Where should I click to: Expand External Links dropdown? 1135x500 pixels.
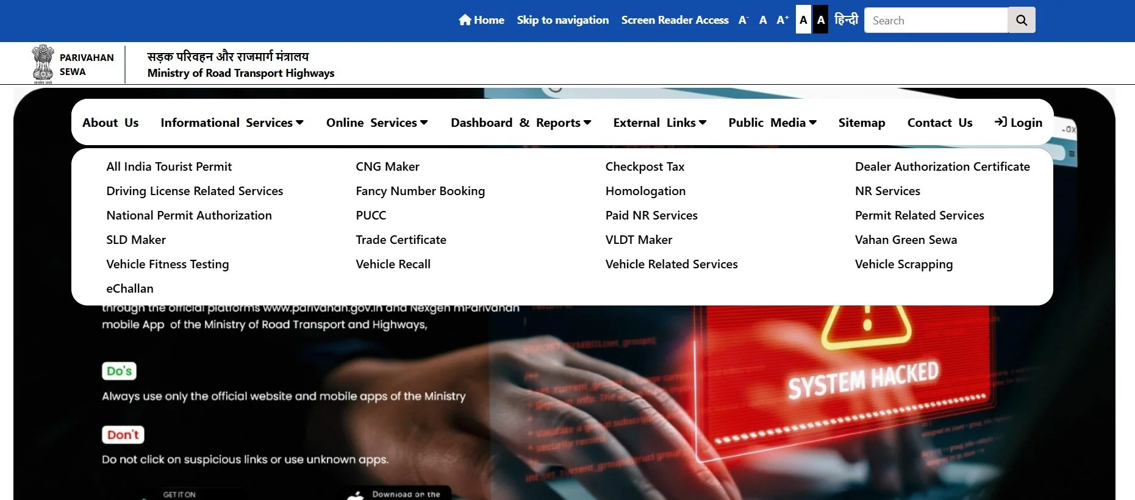(x=660, y=123)
